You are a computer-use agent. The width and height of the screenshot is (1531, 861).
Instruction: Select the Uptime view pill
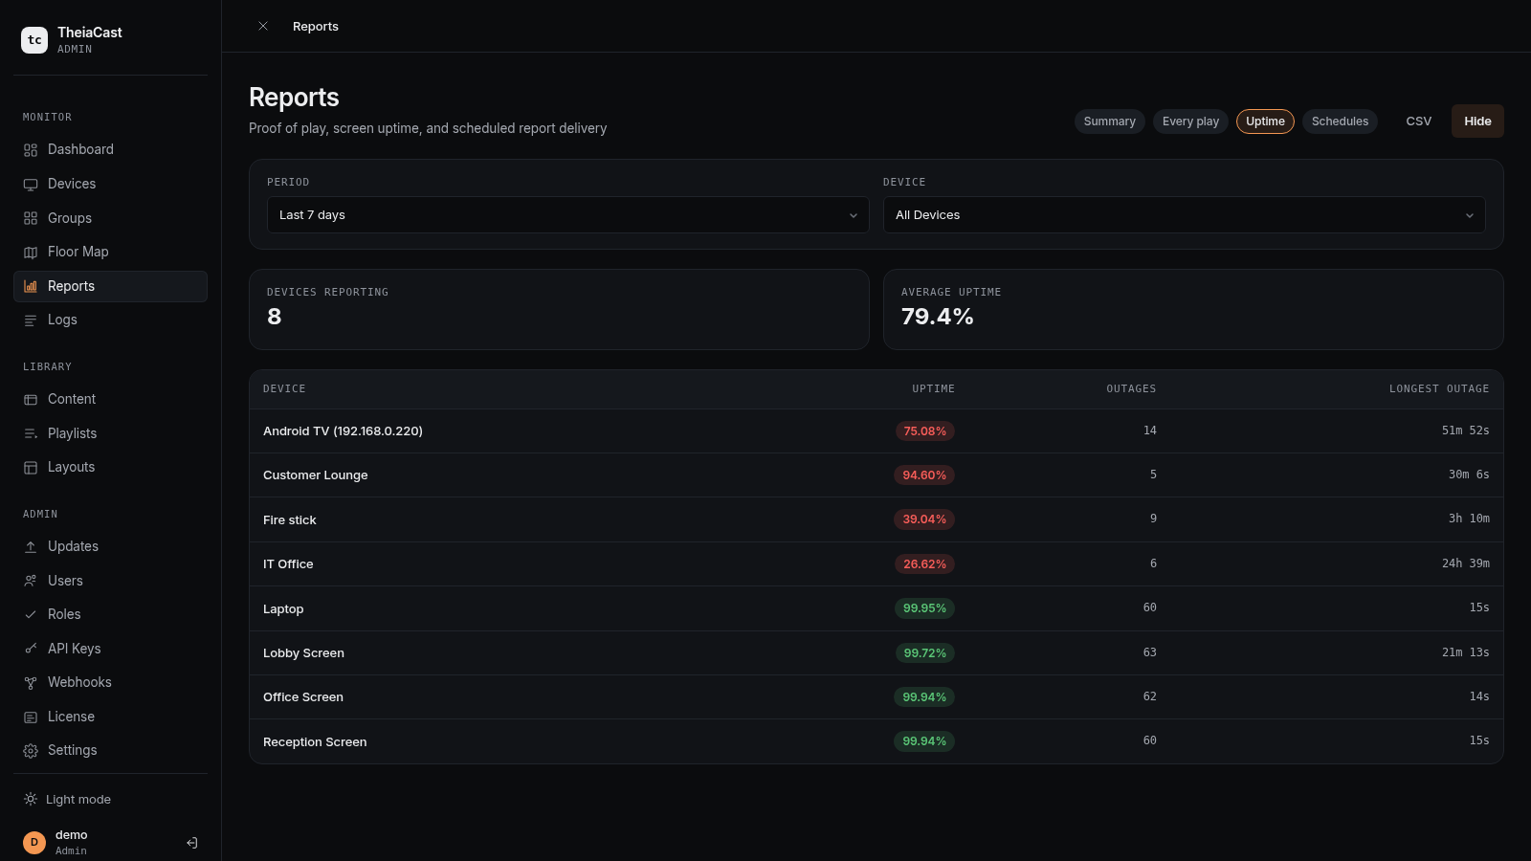[1265, 121]
